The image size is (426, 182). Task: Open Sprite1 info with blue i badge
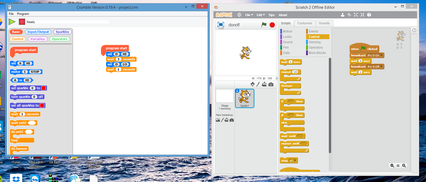(237, 91)
